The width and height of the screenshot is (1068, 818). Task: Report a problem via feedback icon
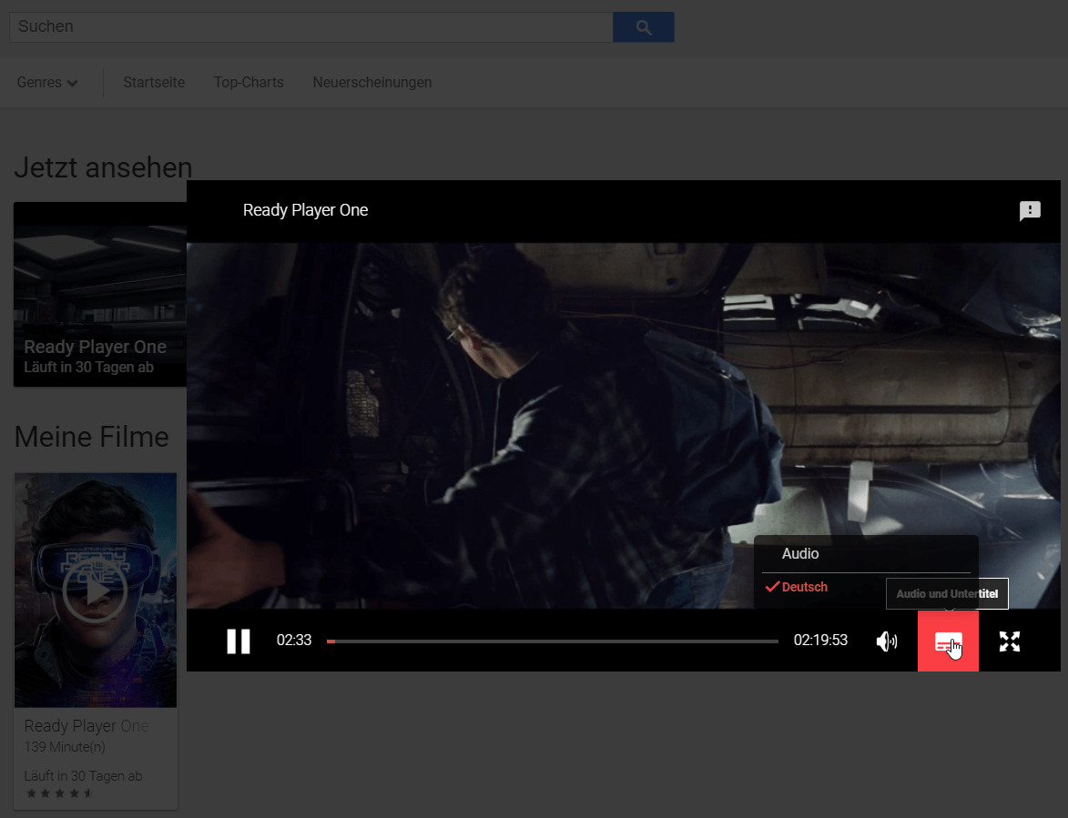coord(1030,211)
